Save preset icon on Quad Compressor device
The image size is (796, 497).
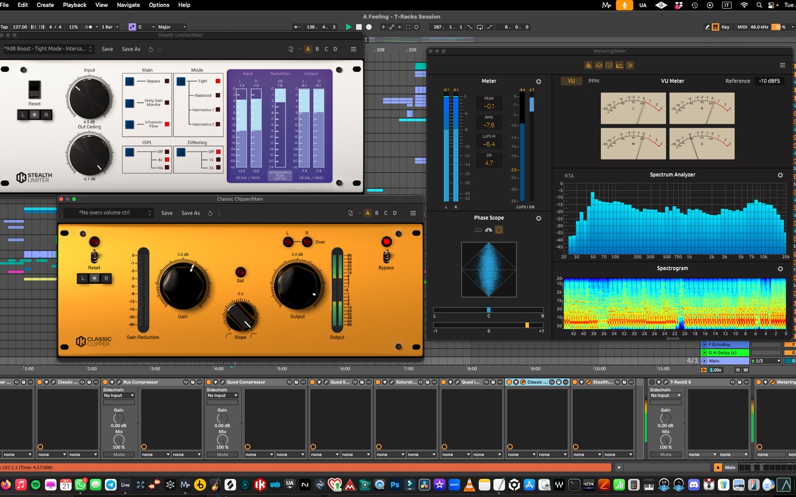pos(296,382)
